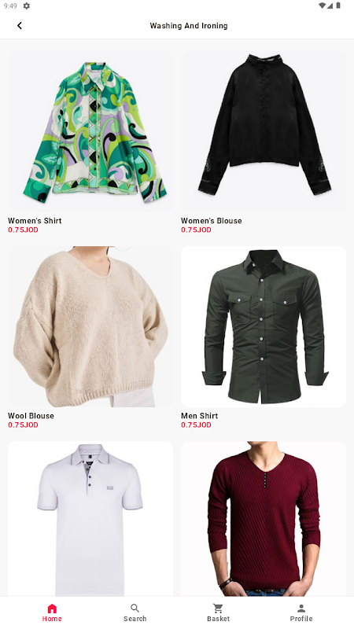Viewport: 354px width, 629px height.
Task: Open the Men Shirt item label
Action: click(200, 416)
